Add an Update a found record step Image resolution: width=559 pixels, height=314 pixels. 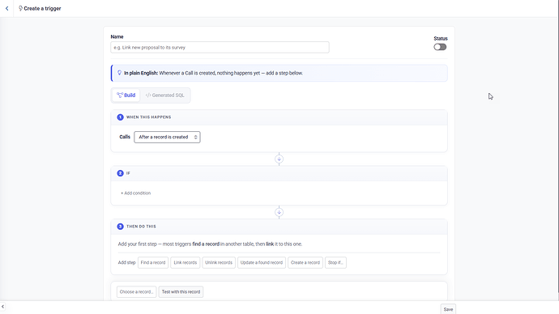[x=262, y=263]
